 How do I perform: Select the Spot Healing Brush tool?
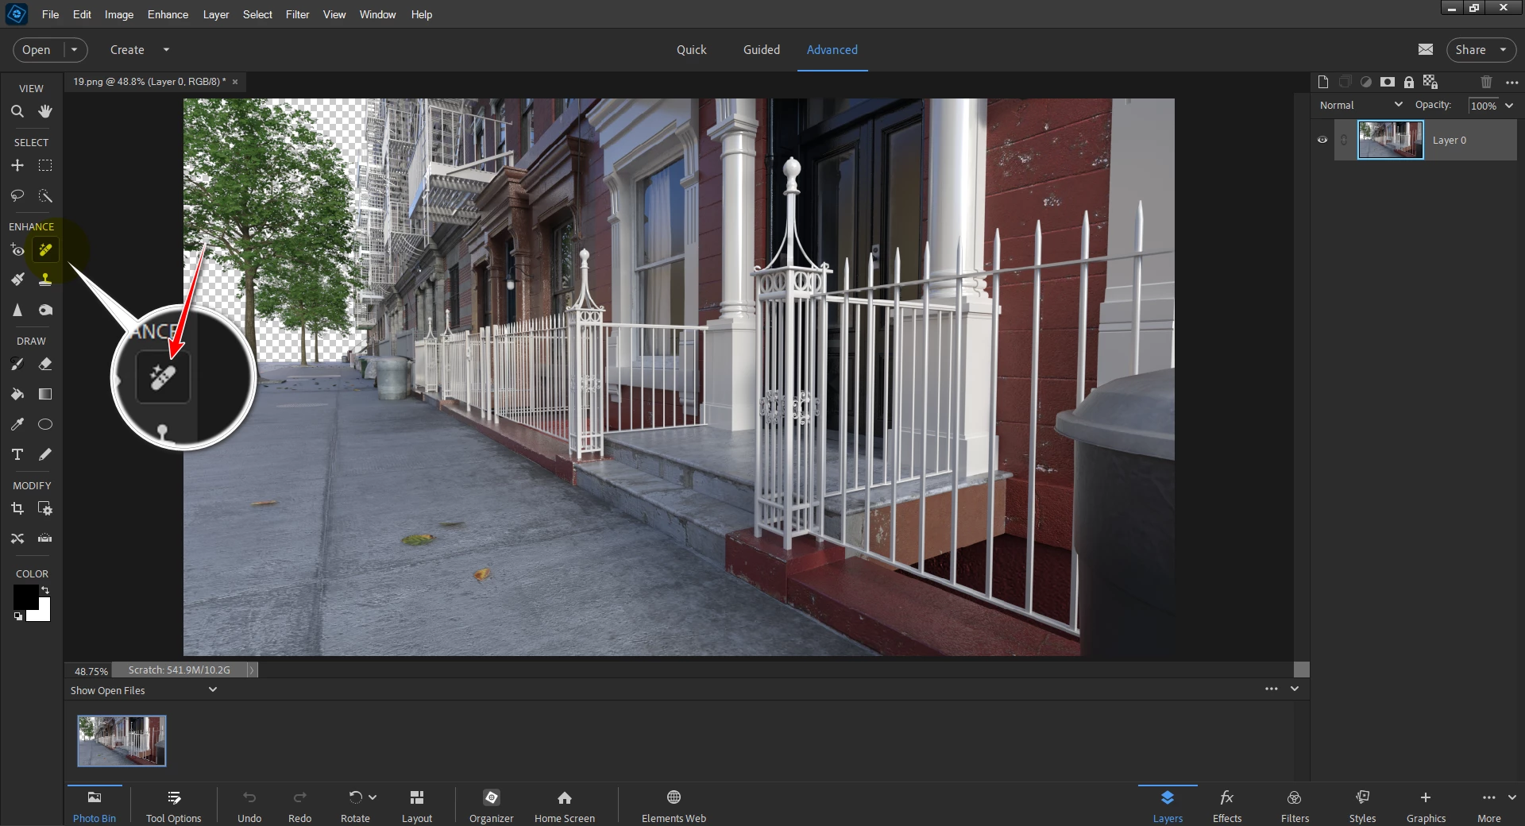click(45, 250)
